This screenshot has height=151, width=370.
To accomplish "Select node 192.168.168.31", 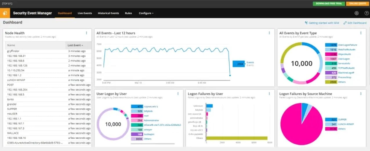I will click(x=48, y=56).
